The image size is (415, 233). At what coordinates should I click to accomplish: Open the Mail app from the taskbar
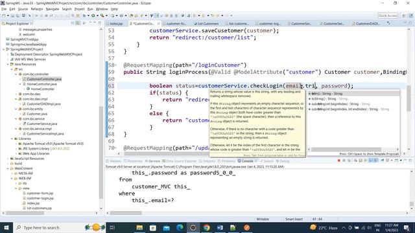click(x=166, y=227)
